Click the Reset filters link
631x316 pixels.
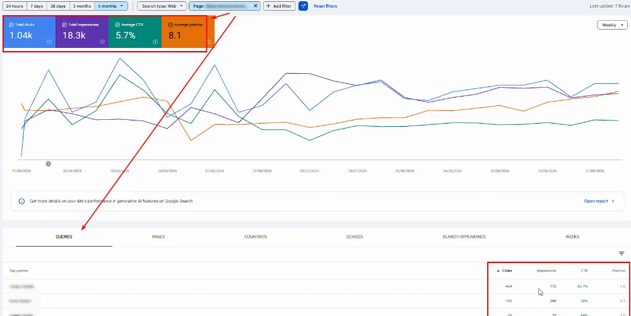click(325, 6)
